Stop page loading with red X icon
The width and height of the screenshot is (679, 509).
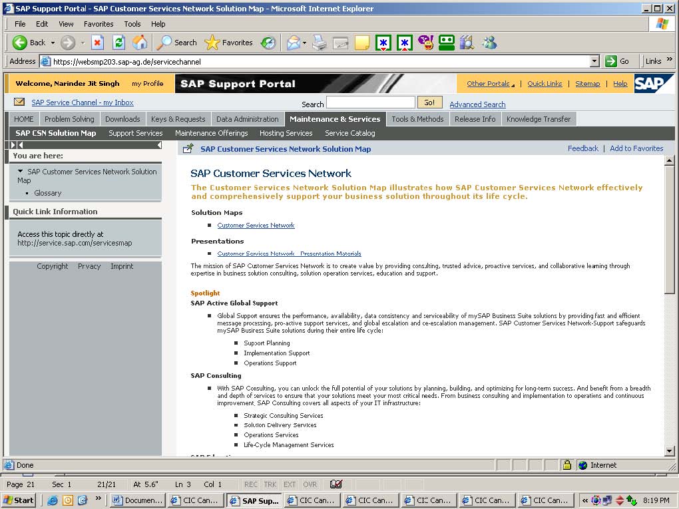tap(97, 43)
